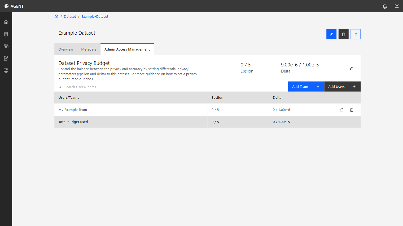This screenshot has height=226, width=403.
Task: Remove My Example Team from the dataset
Action: 352,110
